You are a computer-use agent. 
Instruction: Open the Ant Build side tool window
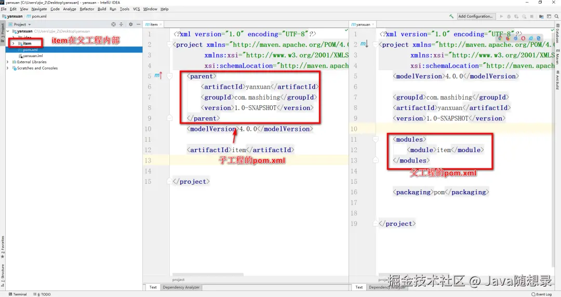558,80
